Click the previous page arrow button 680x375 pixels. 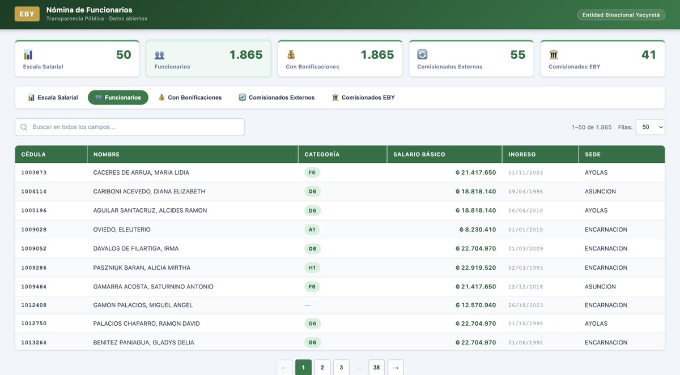[284, 368]
